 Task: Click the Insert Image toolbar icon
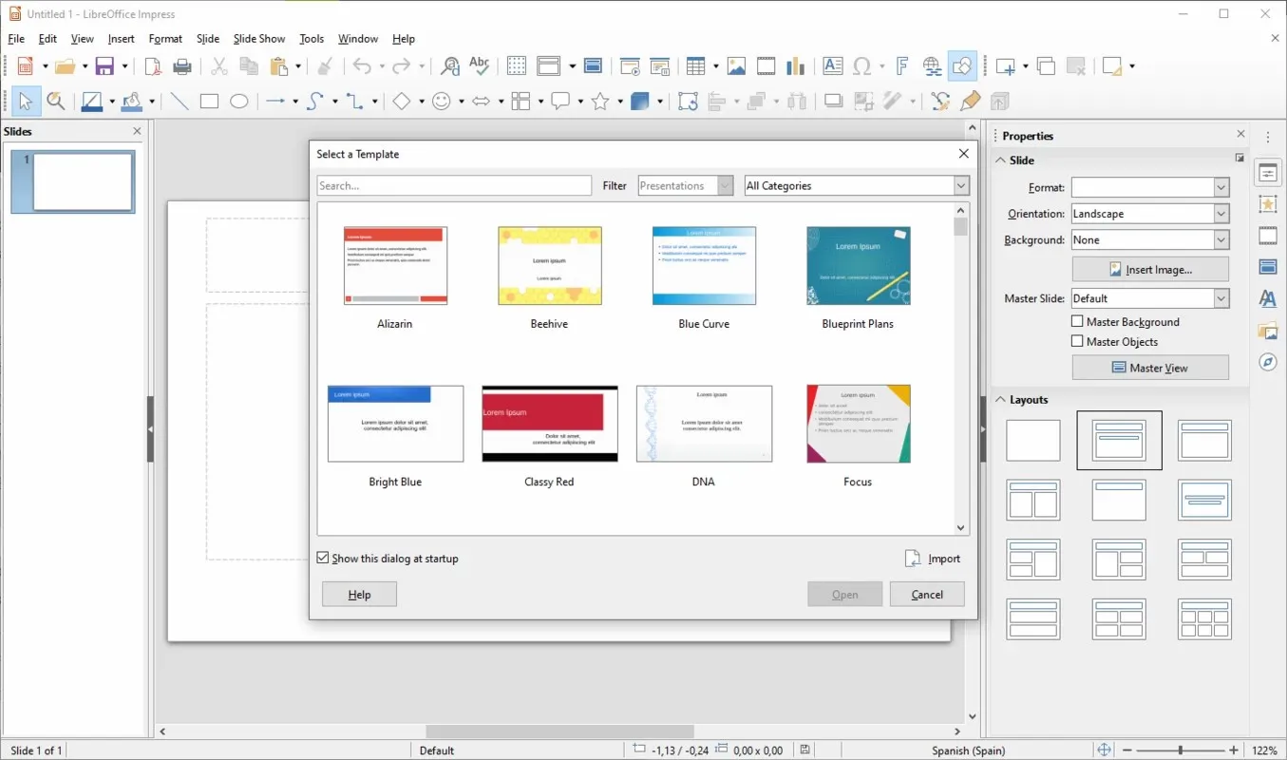click(736, 66)
